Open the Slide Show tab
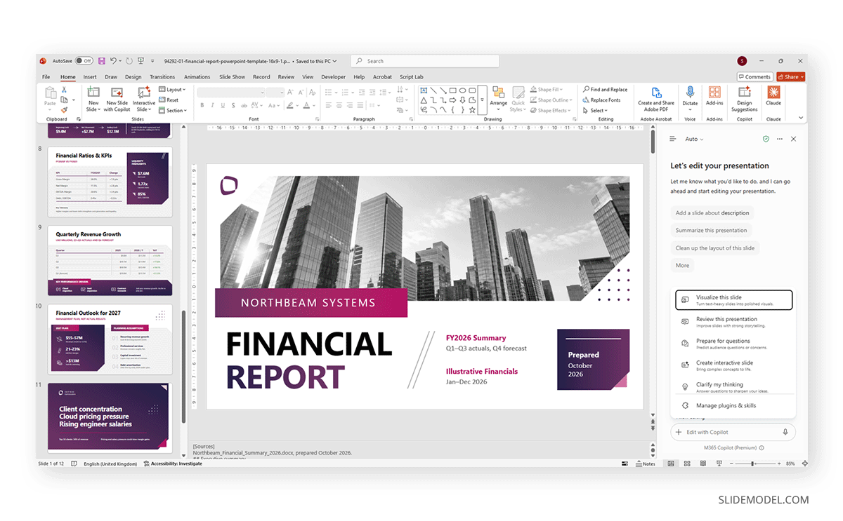This screenshot has width=843, height=521. pos(233,77)
